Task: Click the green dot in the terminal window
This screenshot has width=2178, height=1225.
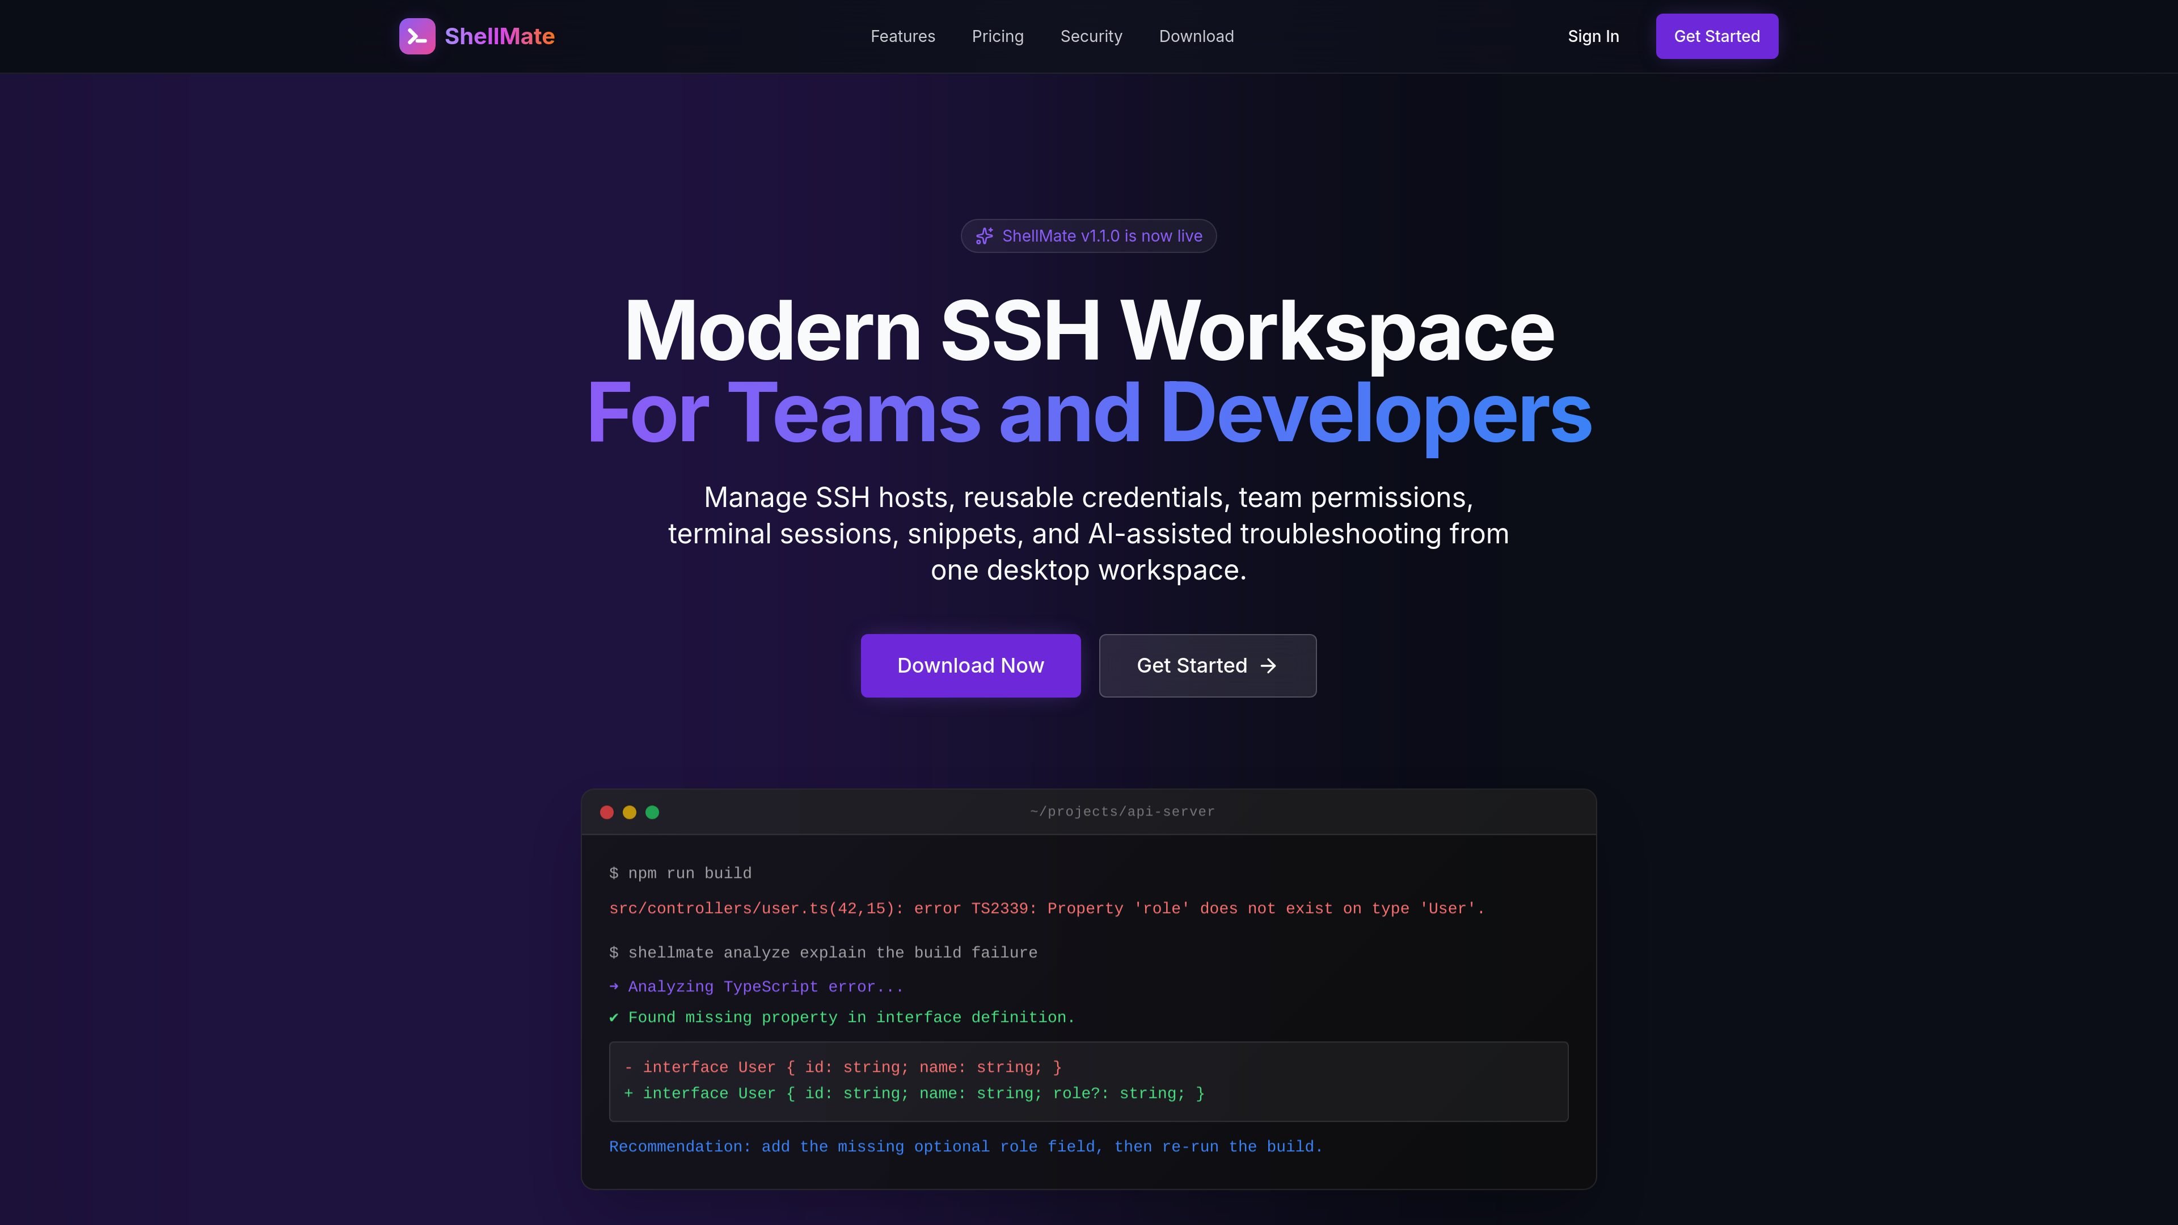Action: tap(653, 813)
